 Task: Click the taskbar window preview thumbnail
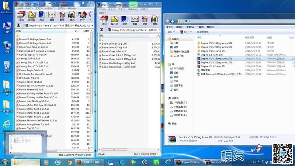point(25,143)
